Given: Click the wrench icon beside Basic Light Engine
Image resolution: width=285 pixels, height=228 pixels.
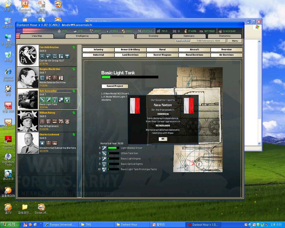Looking at the screenshot, I should pos(104,159).
